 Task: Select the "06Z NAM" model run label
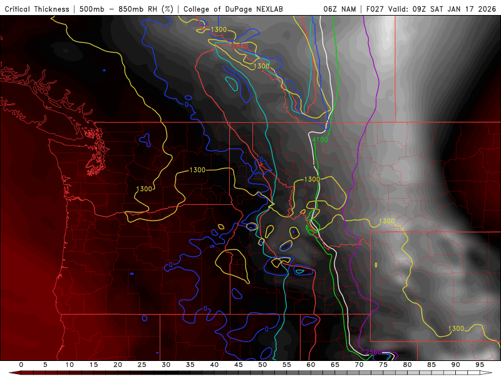click(339, 9)
